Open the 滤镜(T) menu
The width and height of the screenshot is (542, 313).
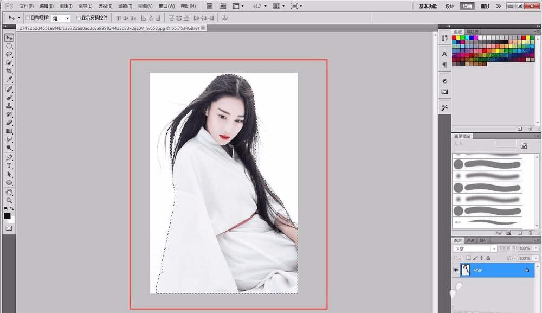125,6
